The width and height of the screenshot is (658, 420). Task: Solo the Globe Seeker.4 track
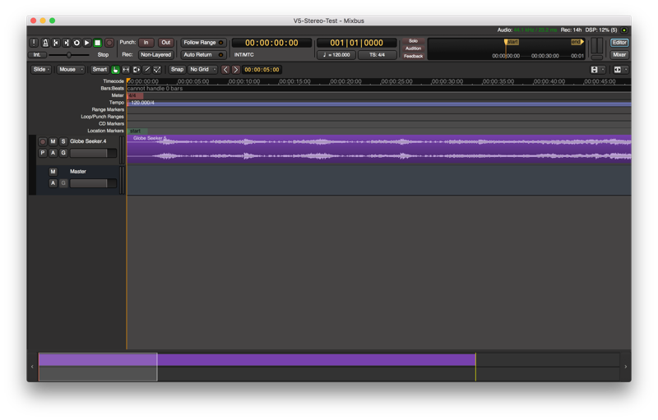pos(63,141)
